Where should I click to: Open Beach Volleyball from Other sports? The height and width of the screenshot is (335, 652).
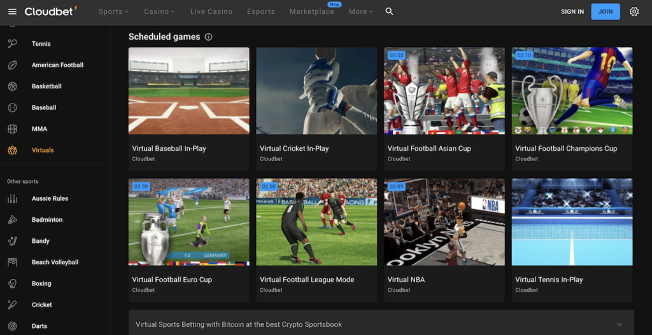click(55, 263)
